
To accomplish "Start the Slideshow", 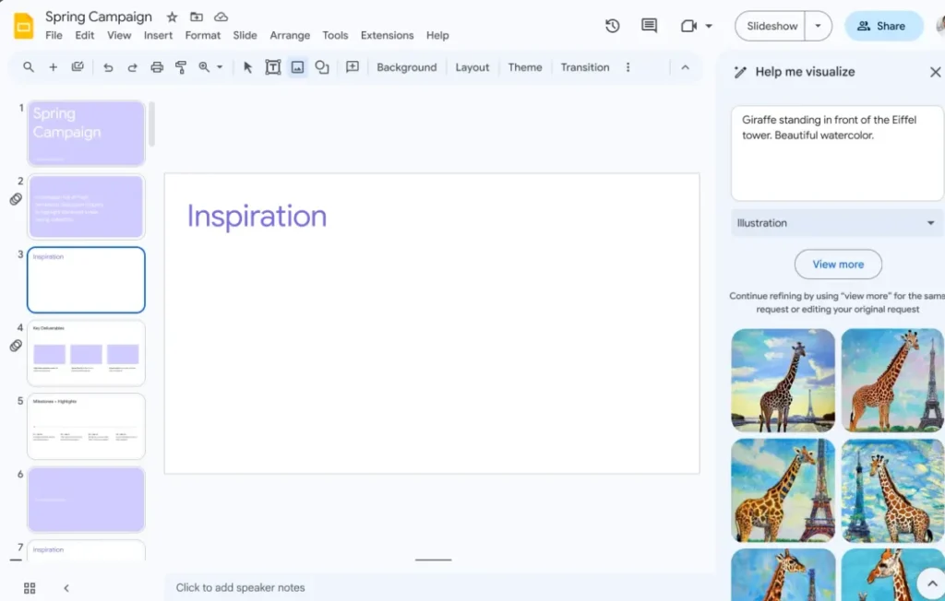I will pos(772,26).
